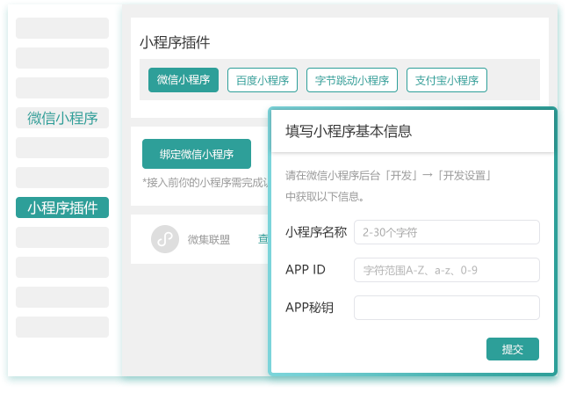Focus the APP秘钥 input field
This screenshot has width=576, height=393.
click(x=447, y=308)
